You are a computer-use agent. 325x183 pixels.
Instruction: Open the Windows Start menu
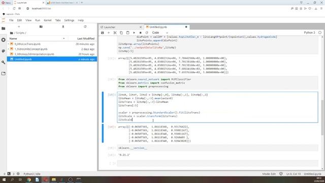pos(4,179)
